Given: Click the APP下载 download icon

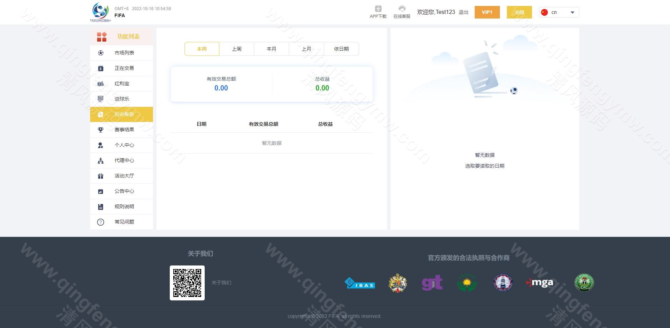Looking at the screenshot, I should point(378,9).
